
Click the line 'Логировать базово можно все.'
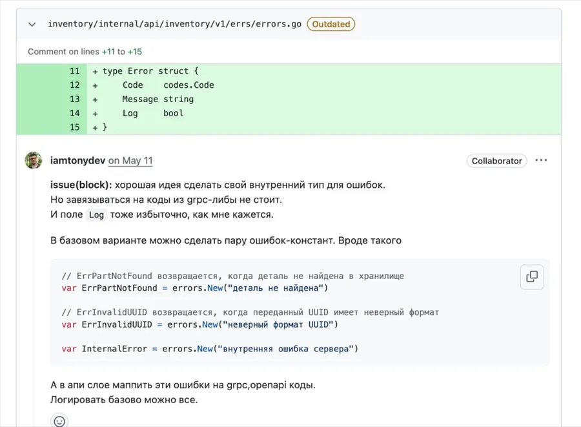pyautogui.click(x=124, y=400)
